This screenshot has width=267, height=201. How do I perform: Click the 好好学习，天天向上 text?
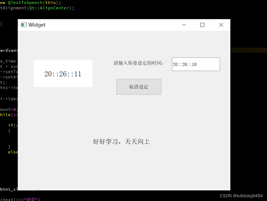[x=121, y=141]
